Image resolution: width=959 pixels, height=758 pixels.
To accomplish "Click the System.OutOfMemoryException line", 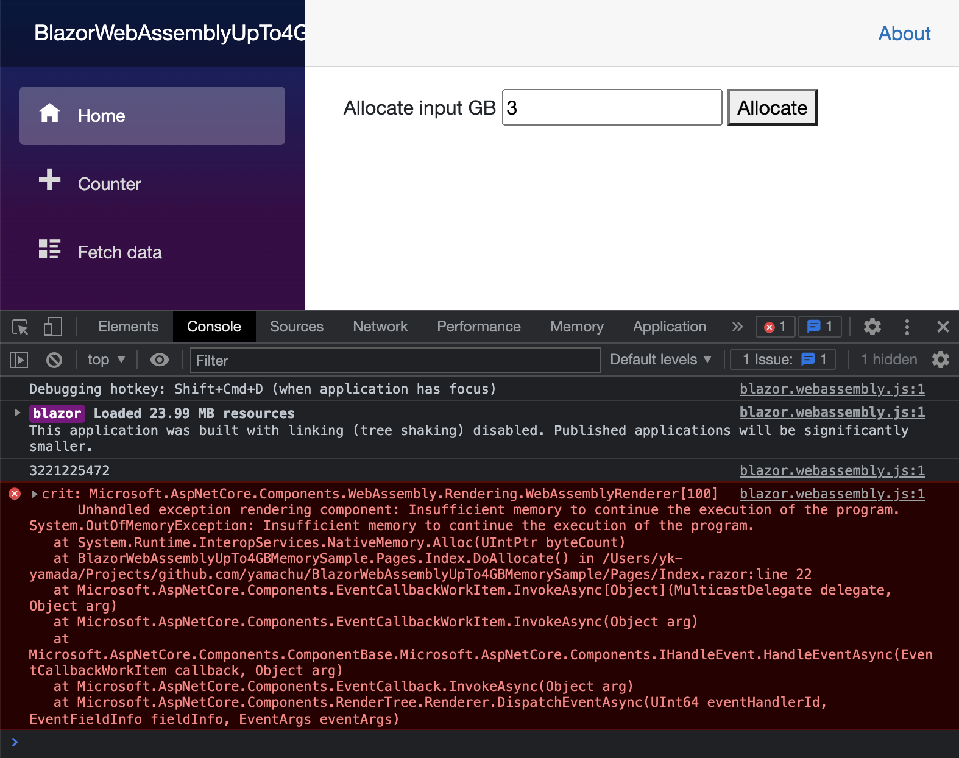I will [x=392, y=525].
